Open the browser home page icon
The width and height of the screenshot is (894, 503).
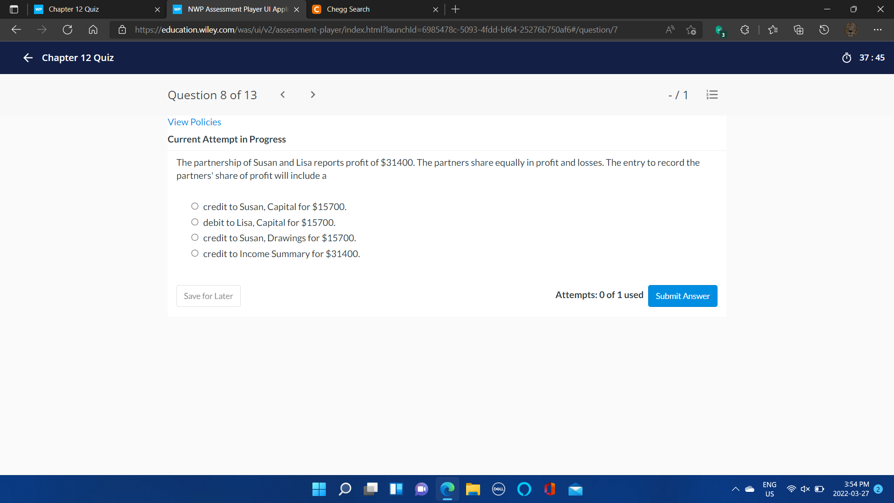93,30
